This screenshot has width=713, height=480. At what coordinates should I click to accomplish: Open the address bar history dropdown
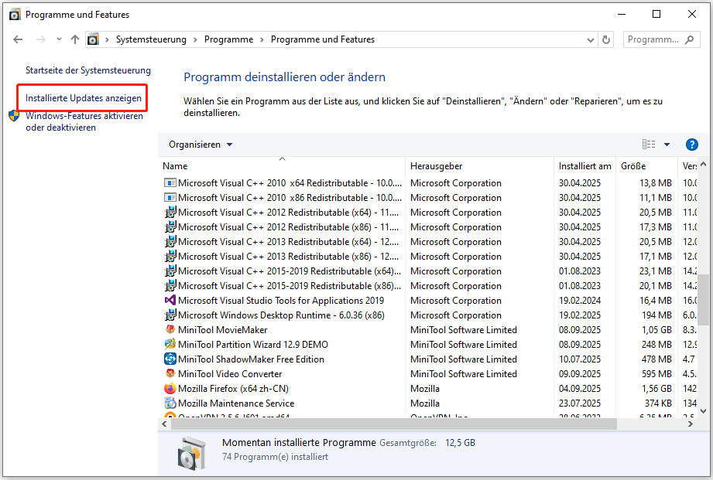(x=590, y=40)
